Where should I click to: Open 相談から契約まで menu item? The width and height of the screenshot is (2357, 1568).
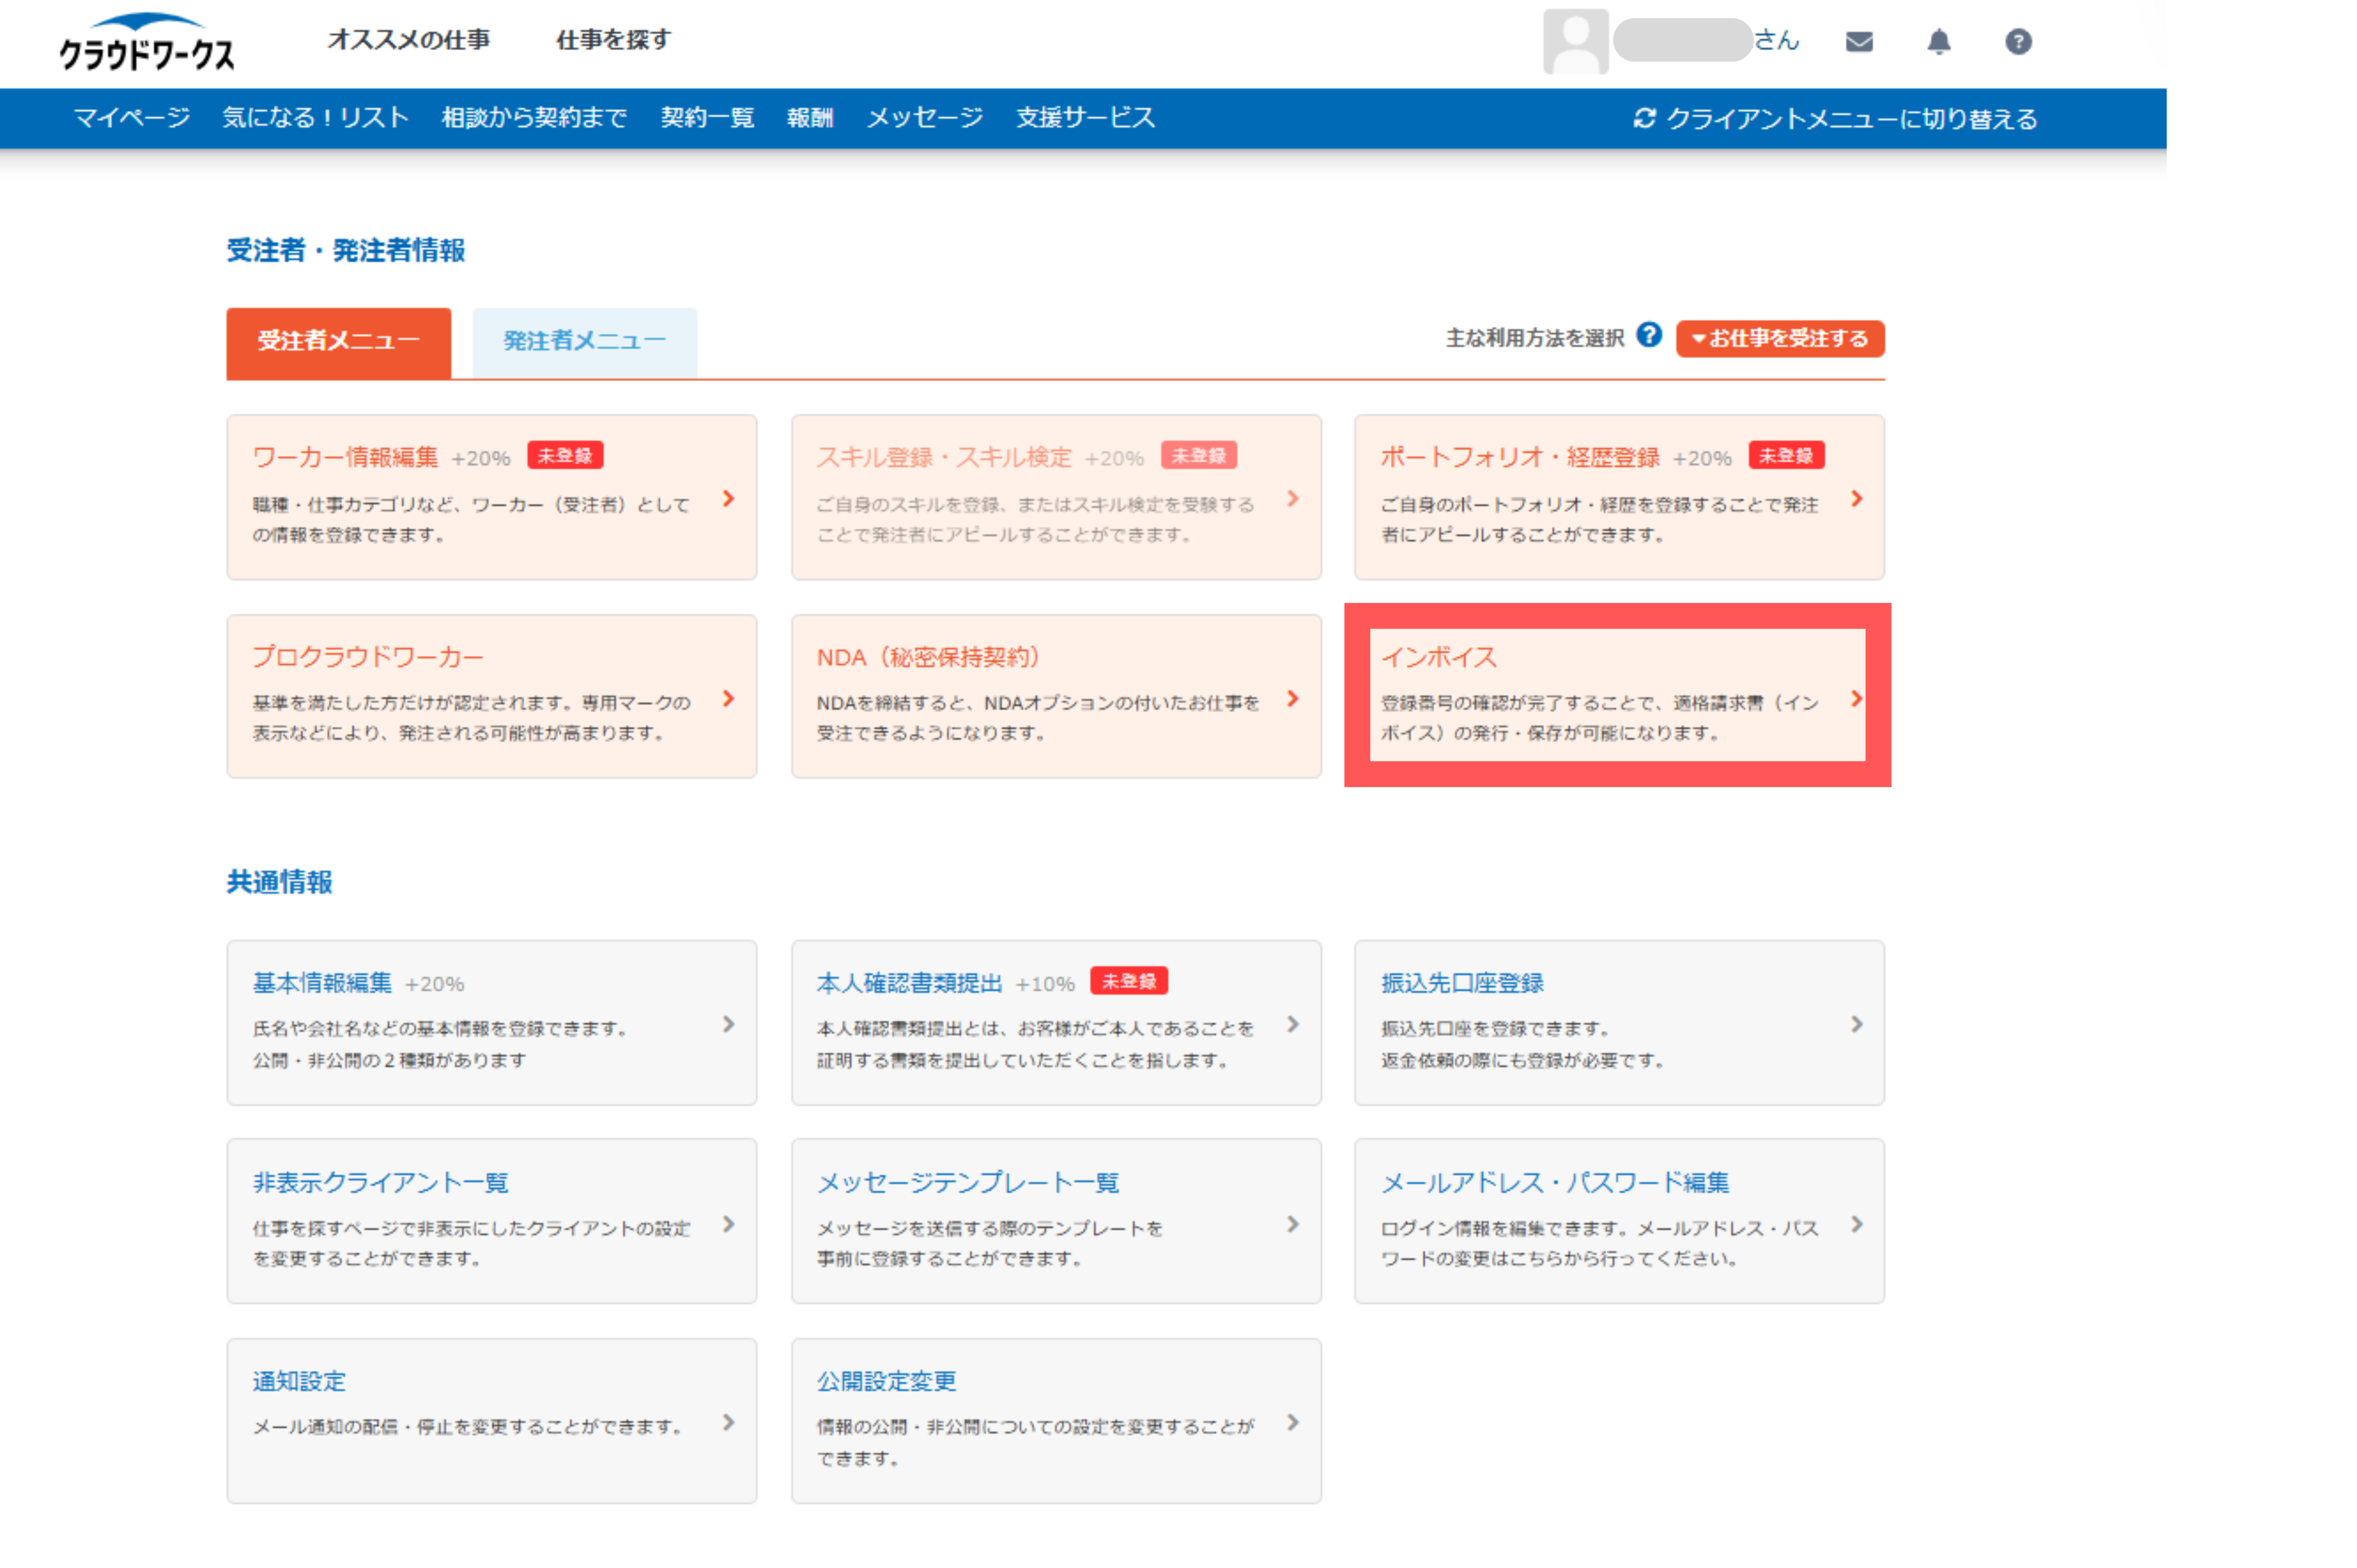tap(534, 118)
